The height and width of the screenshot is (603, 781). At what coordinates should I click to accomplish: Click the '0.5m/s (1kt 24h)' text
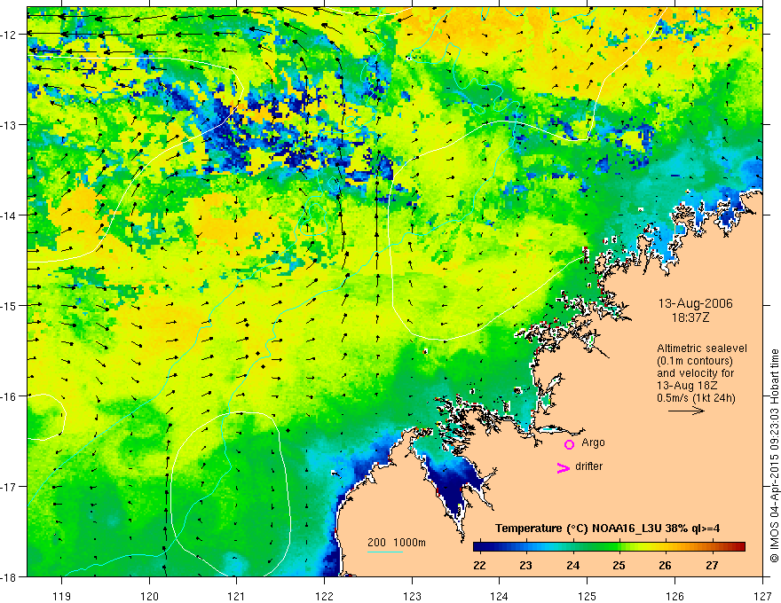[x=697, y=398]
